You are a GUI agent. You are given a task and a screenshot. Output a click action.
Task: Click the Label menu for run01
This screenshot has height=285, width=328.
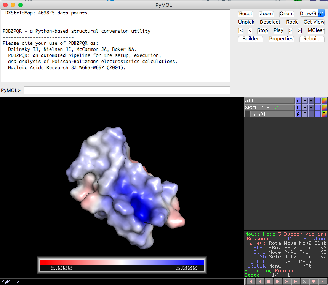click(x=318, y=114)
